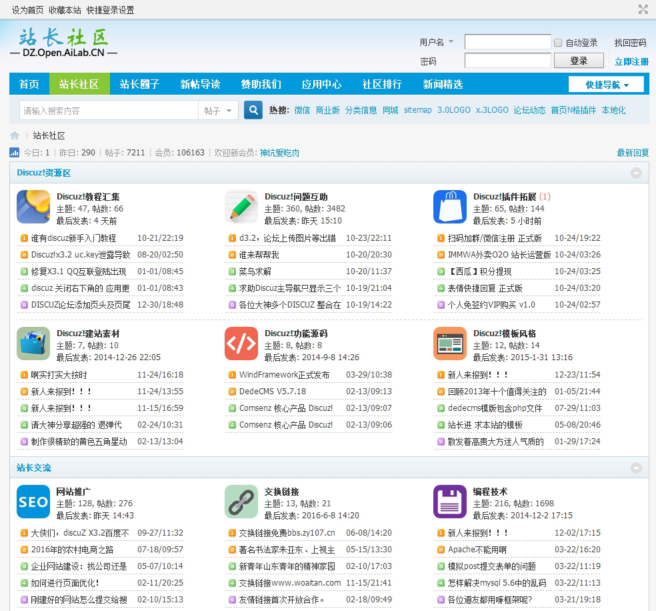Open the 编程技术 floppy disk icon
This screenshot has width=656, height=611.
[450, 502]
